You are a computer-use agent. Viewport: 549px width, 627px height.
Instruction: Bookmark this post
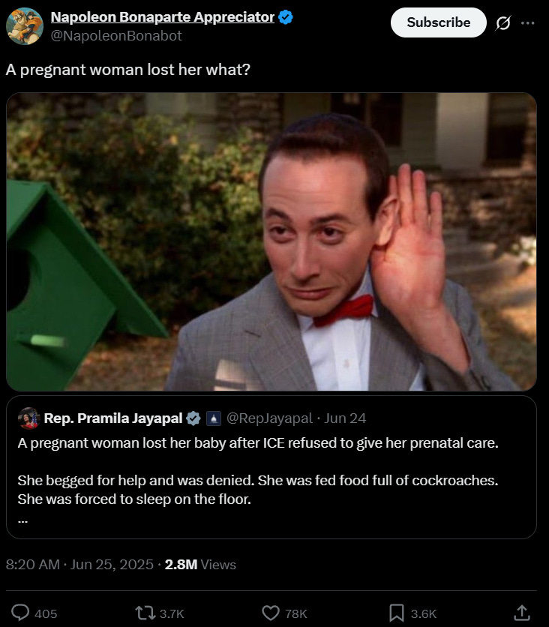click(397, 613)
